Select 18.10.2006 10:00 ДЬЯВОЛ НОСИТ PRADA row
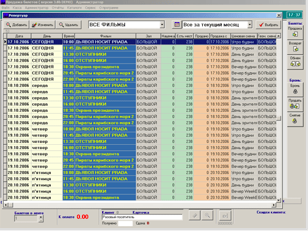 click(142, 86)
